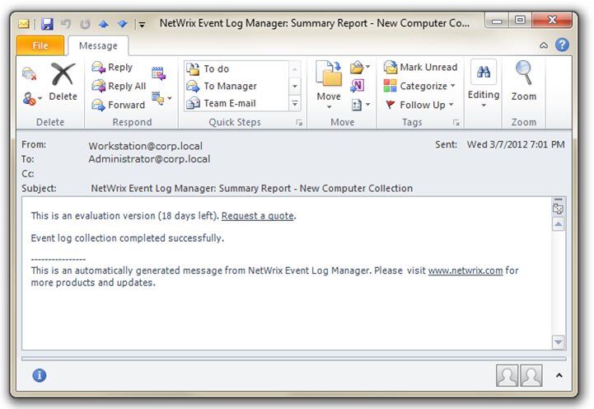The width and height of the screenshot is (594, 409).
Task: Forward this message
Action: point(117,105)
